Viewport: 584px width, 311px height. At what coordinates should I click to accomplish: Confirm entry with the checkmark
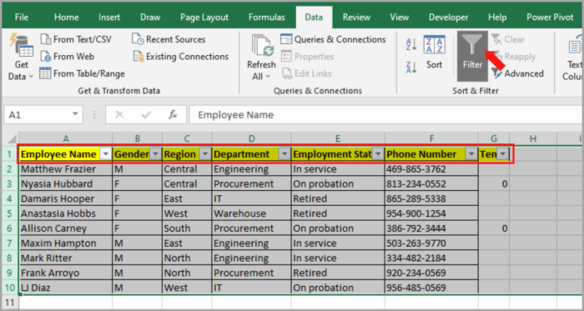[x=146, y=114]
